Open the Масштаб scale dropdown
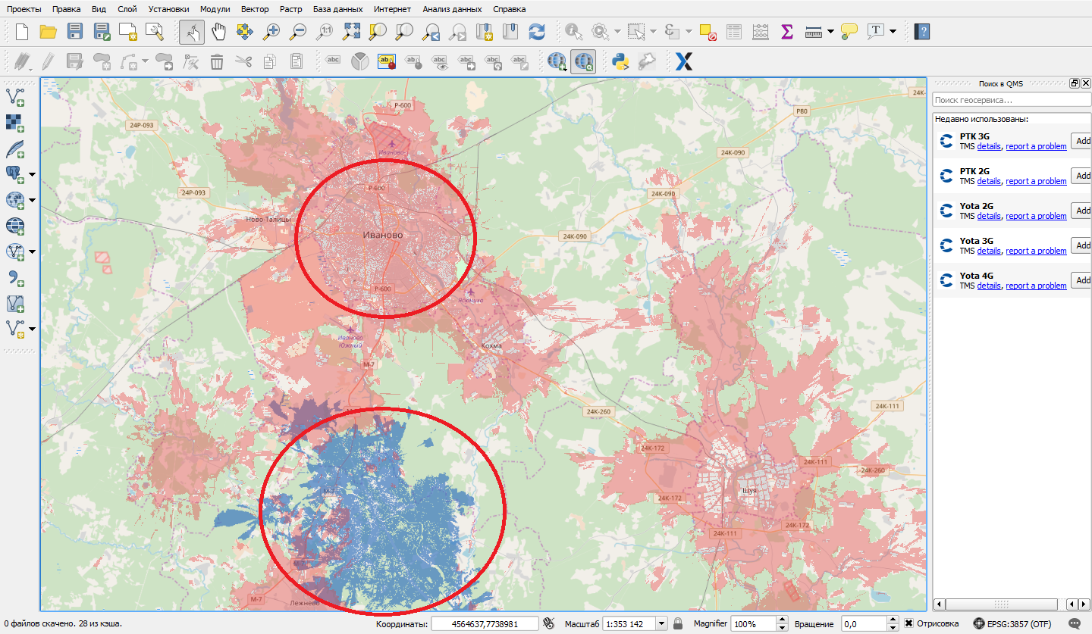The width and height of the screenshot is (1092, 634). (661, 623)
